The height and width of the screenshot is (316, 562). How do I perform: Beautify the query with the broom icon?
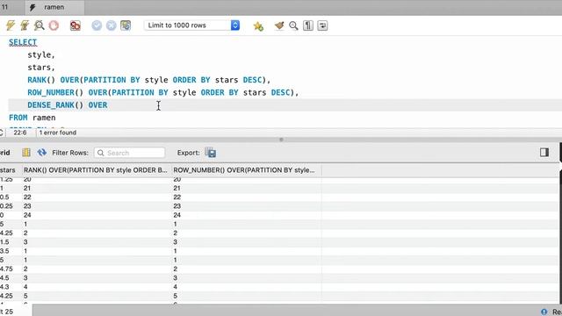(279, 25)
